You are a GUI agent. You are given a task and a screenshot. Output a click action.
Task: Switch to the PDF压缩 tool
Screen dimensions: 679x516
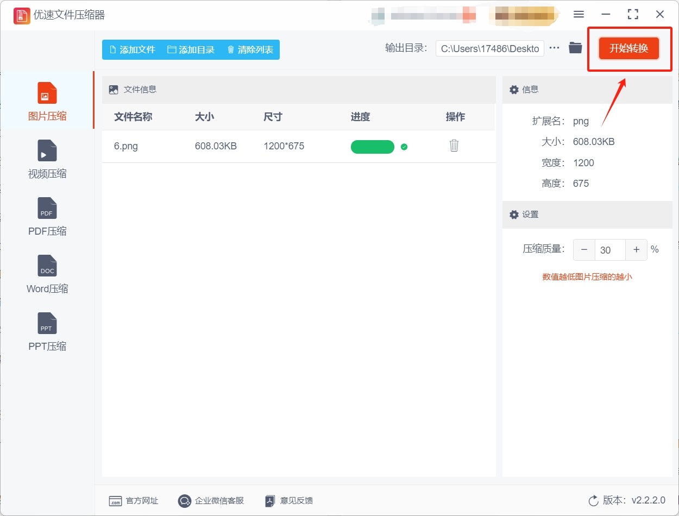[47, 208]
